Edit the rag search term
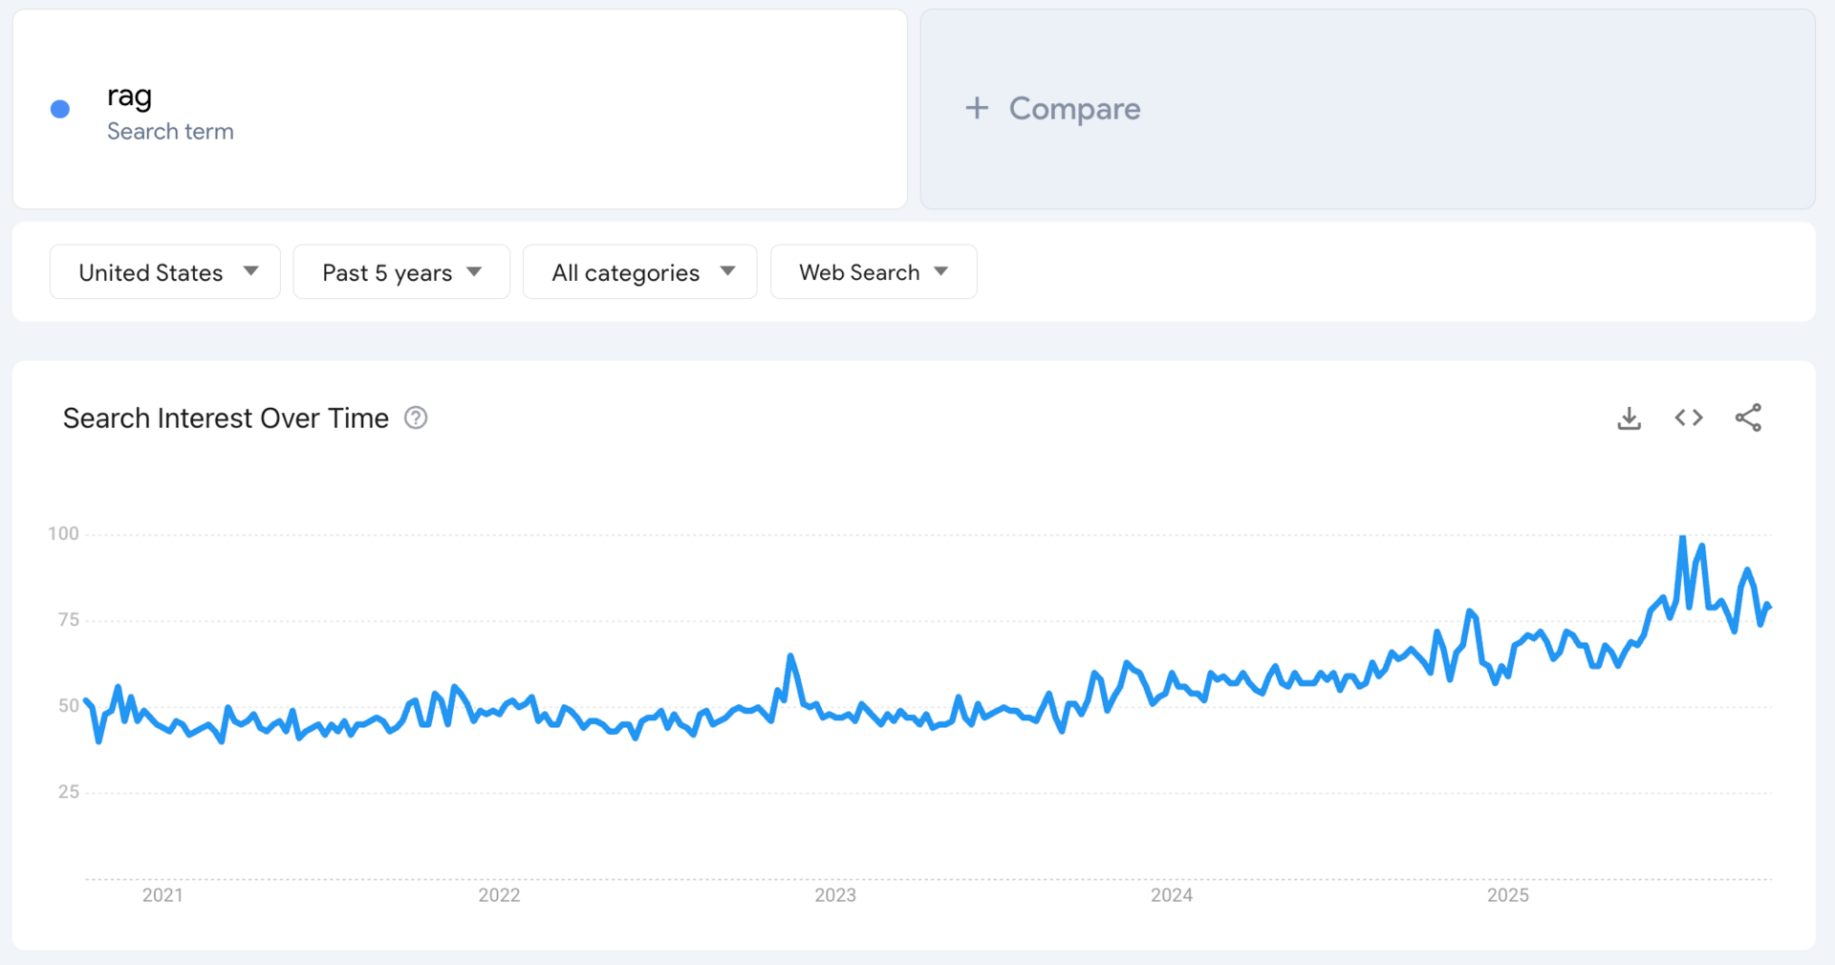Screen dimensions: 1835x965 [x=130, y=96]
